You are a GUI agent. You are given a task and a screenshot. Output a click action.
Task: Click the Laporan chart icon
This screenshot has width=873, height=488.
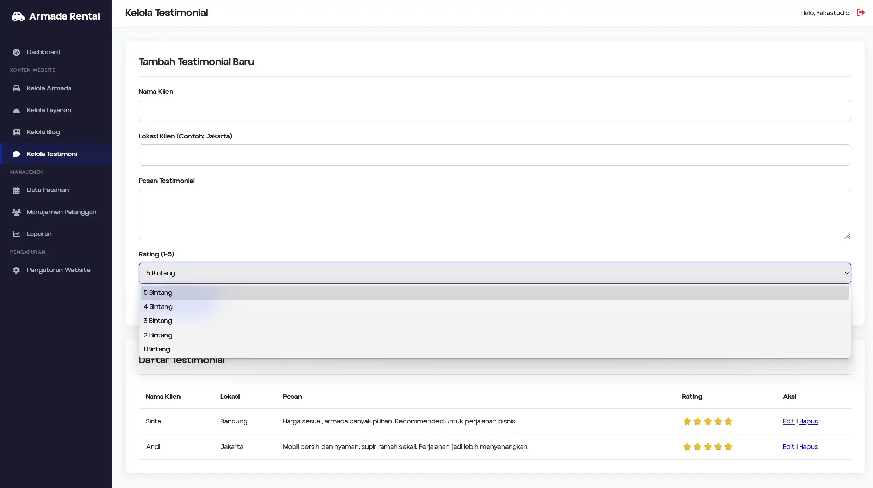click(x=16, y=234)
